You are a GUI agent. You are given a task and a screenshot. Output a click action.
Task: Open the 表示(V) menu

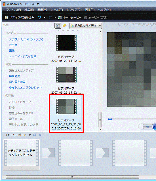click(x=42, y=10)
